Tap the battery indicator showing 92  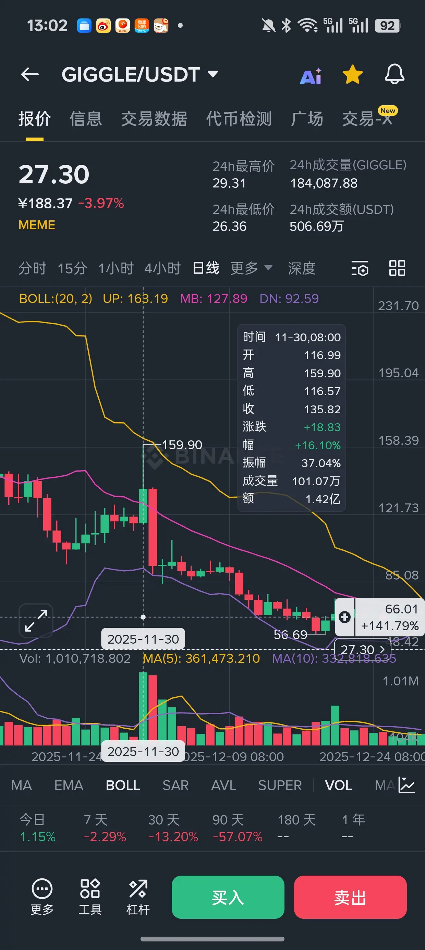[387, 25]
